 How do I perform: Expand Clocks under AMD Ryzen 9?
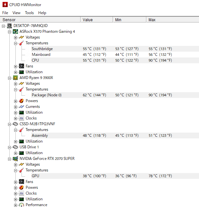point(16,119)
